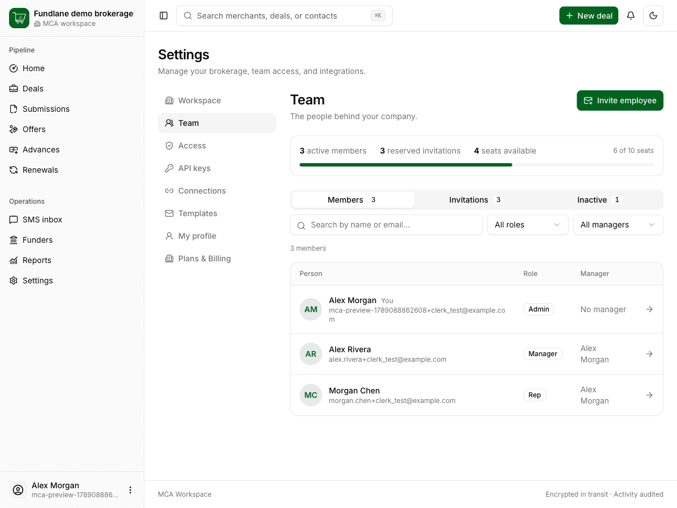This screenshot has height=508, width=677.
Task: Select the Team settings section
Action: point(217,123)
